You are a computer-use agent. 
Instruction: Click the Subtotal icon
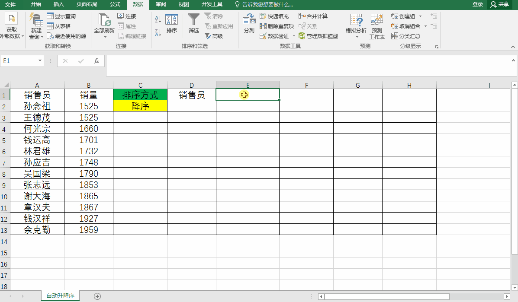394,36
